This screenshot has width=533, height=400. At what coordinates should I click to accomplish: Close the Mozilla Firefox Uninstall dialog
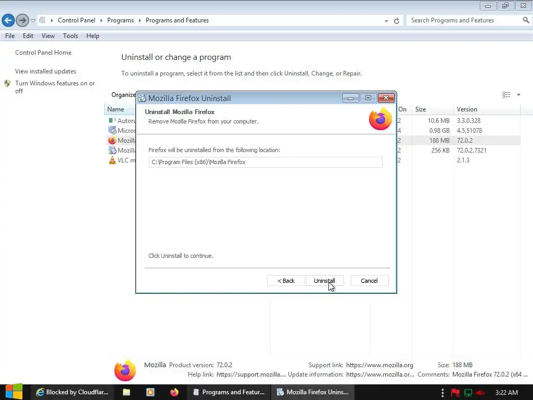click(386, 98)
